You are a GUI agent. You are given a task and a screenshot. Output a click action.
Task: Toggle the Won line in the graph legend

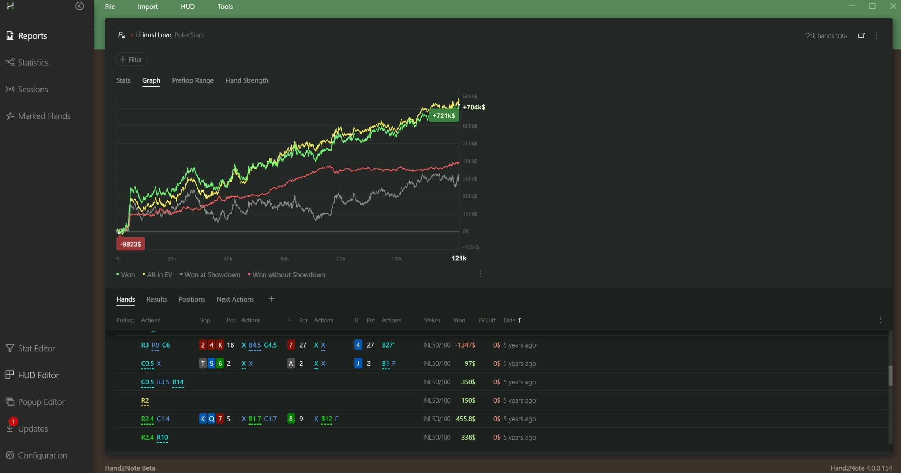tap(127, 275)
